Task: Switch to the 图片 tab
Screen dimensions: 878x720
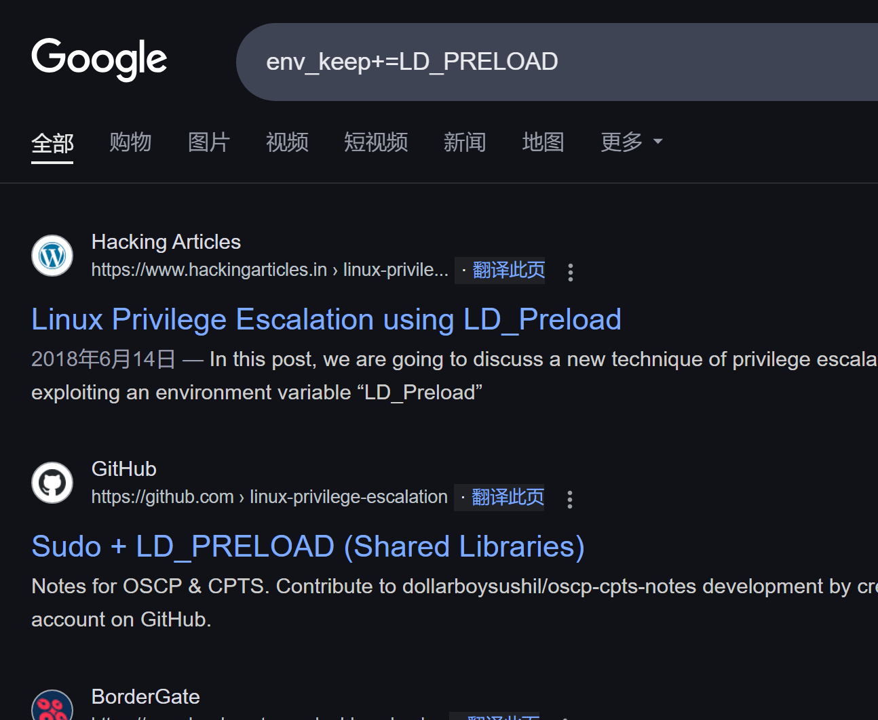Action: [209, 142]
